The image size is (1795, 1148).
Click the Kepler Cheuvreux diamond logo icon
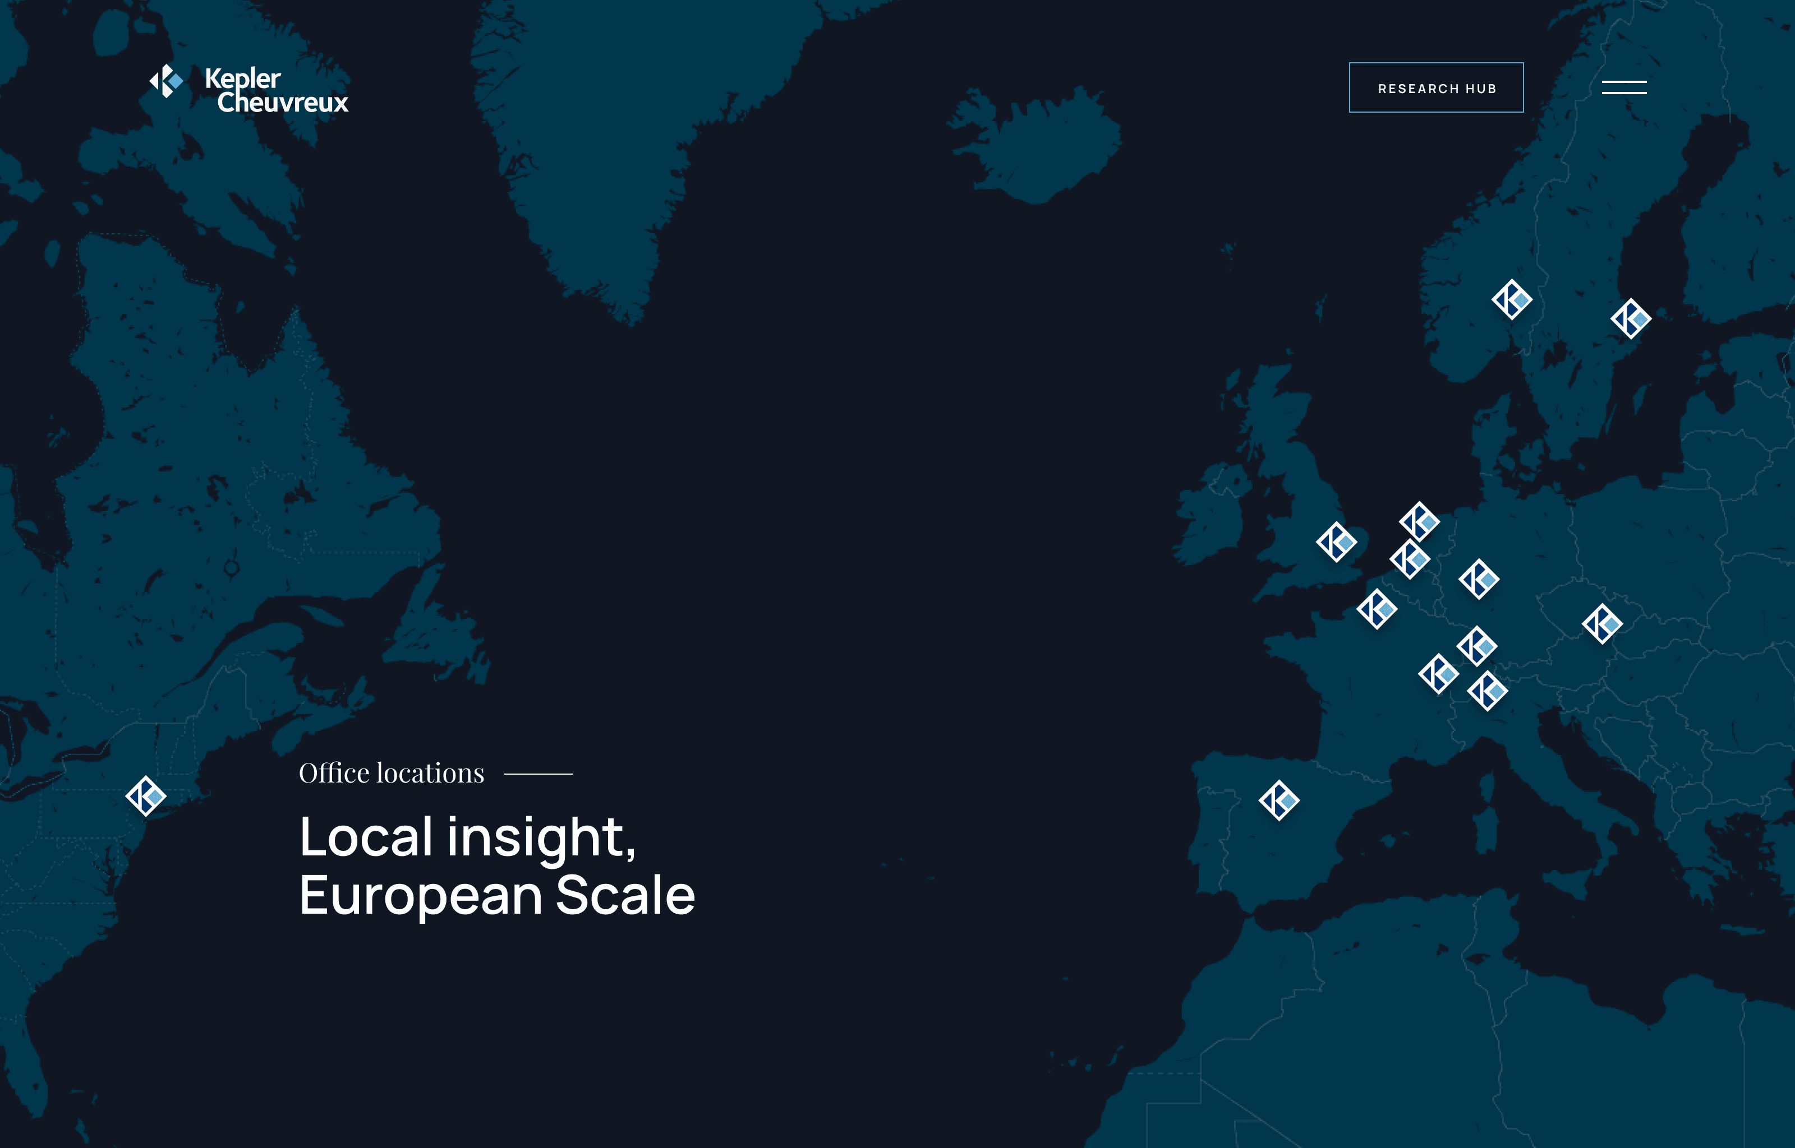(x=166, y=81)
